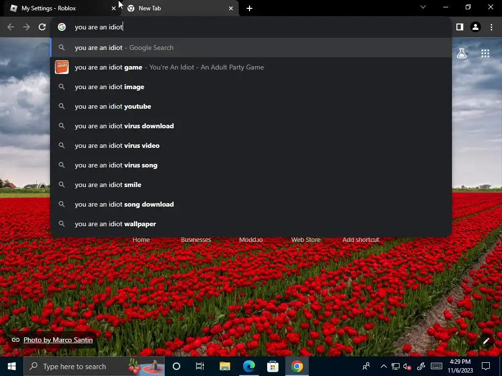
Task: Open the Chrome profile avatar icon
Action: point(476,27)
